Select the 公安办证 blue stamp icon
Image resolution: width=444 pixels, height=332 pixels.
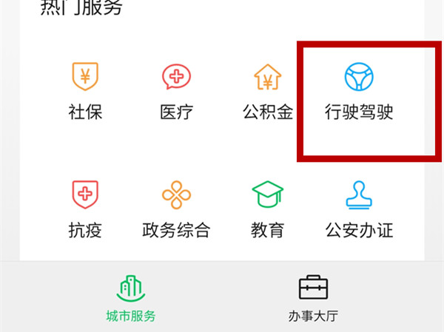[359, 195]
